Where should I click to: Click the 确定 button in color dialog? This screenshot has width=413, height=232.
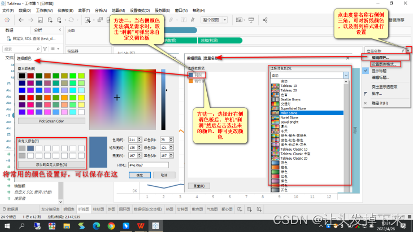140,175
